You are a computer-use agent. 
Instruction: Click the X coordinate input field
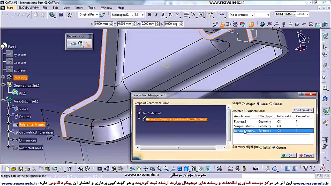101,24
